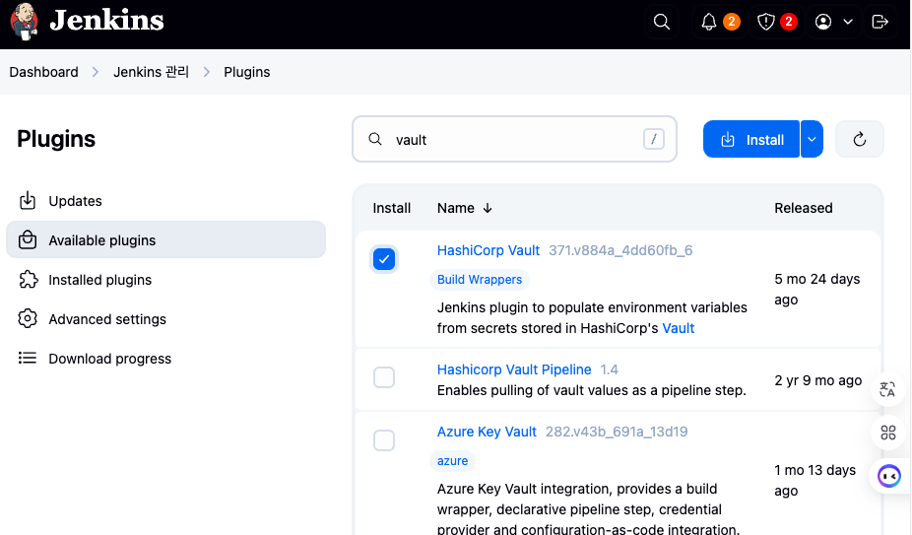912x535 pixels.
Task: Expand the chevron after Dashboard breadcrumb
Action: (x=96, y=72)
